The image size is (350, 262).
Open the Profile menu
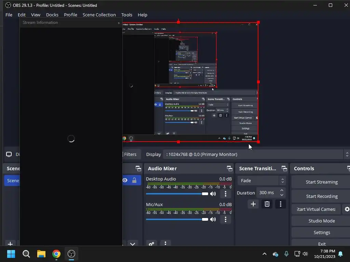point(70,15)
